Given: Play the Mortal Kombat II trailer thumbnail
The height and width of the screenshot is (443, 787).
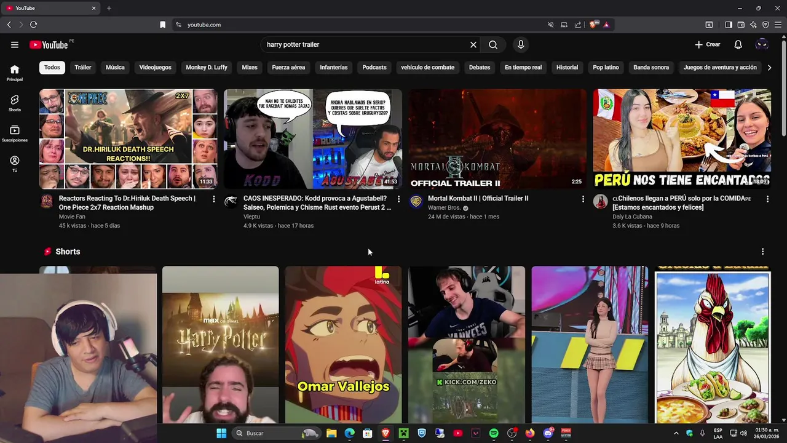Looking at the screenshot, I should 498,139.
